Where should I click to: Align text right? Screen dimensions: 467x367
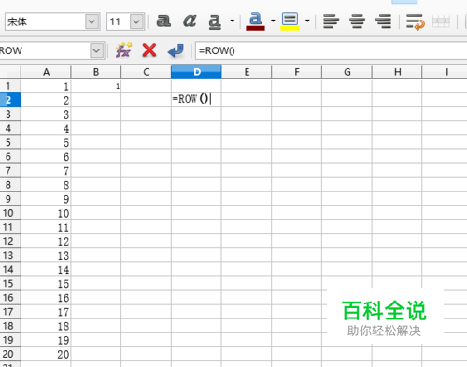[x=383, y=21]
